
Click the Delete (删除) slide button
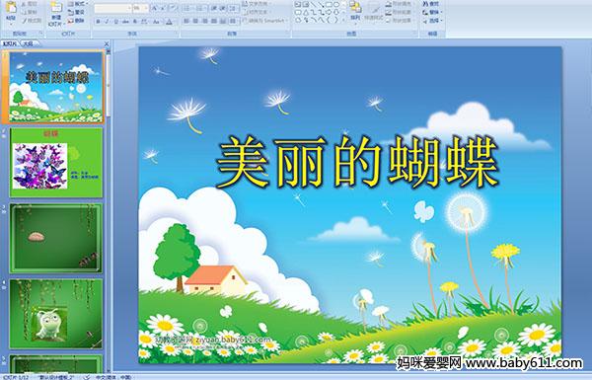click(77, 21)
